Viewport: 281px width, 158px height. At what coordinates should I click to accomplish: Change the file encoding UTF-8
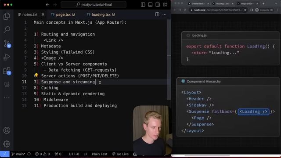coord(74,154)
